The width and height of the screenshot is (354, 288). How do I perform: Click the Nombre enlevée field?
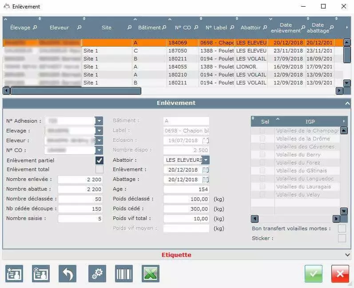pos(80,180)
